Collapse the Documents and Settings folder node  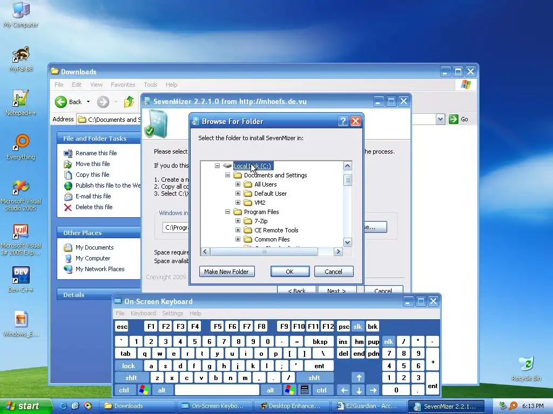click(227, 175)
